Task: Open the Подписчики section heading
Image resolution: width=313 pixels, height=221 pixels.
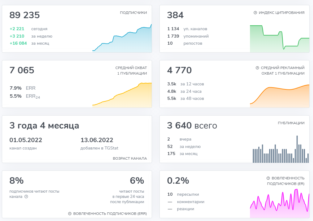Action: pos(133,13)
